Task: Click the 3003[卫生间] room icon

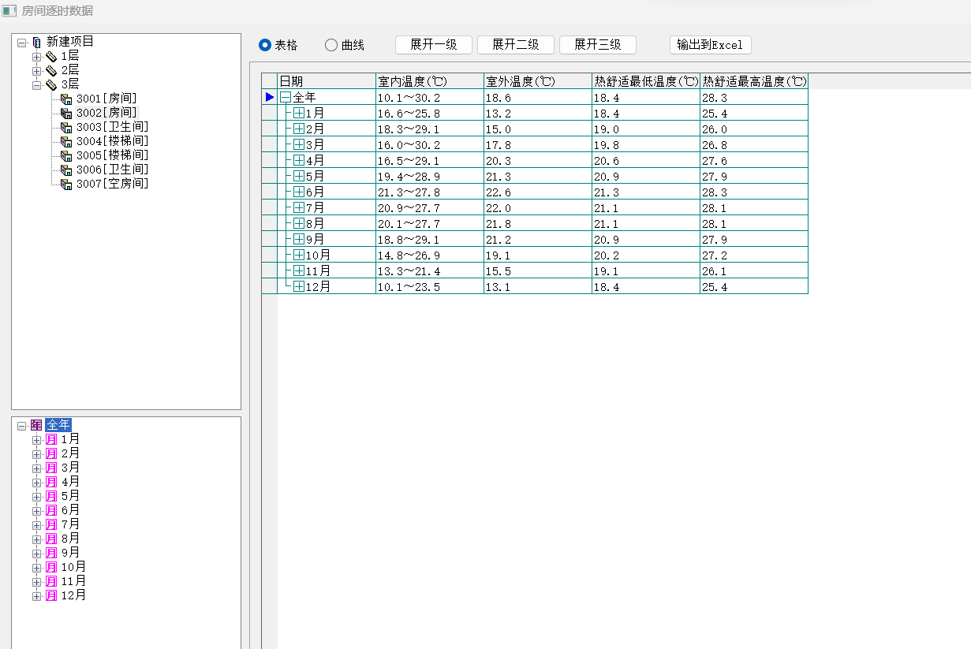Action: coord(66,127)
